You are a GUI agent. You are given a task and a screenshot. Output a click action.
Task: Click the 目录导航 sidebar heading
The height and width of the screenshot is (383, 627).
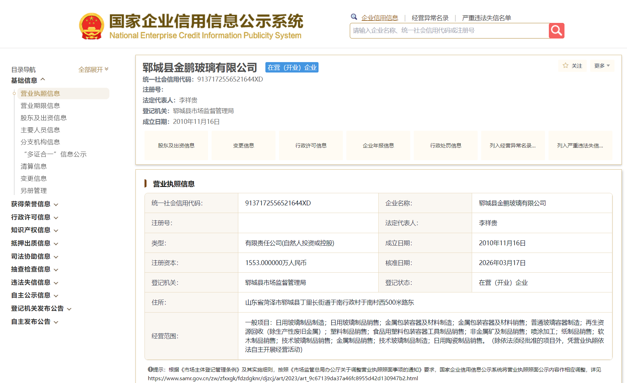tap(23, 69)
